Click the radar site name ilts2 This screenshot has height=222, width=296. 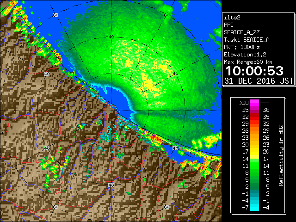click(232, 18)
